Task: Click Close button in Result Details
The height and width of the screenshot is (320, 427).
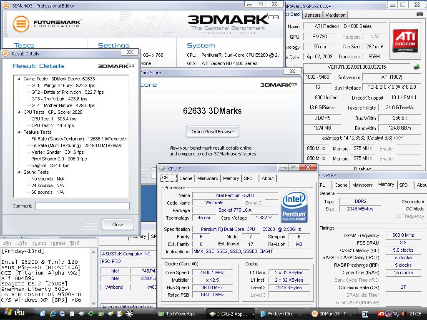Action: pos(118,225)
